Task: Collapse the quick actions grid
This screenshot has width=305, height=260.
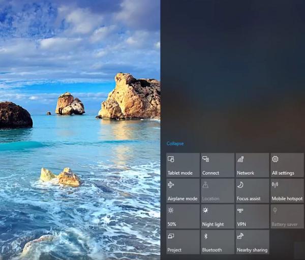Action: (x=175, y=144)
